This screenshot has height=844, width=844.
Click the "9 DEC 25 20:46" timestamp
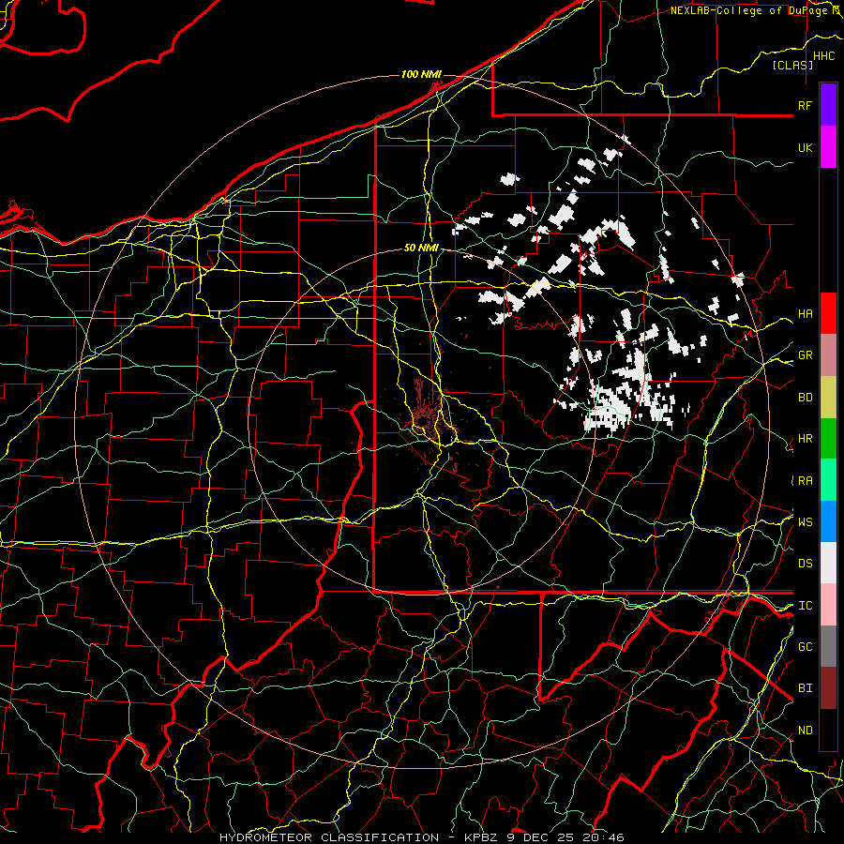tap(566, 837)
